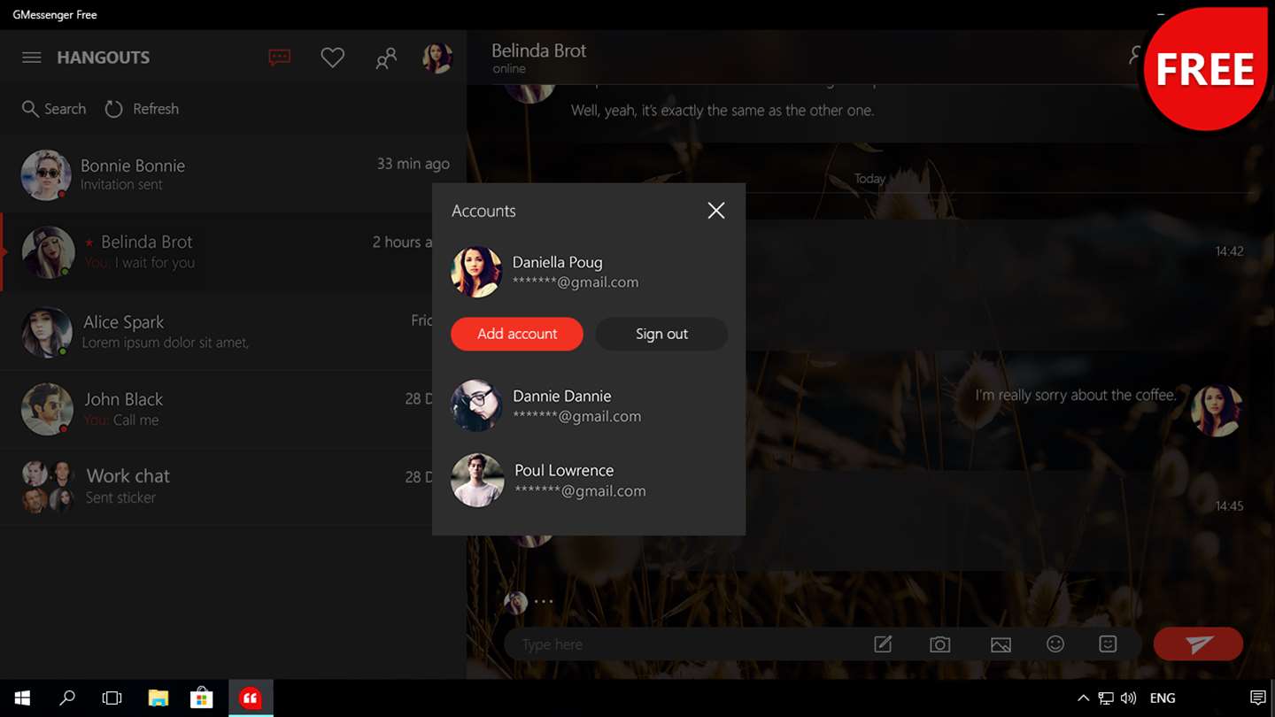Click the 'I'm really sorry about the coffee.' message
Screen dimensions: 1275x717
click(x=1076, y=395)
